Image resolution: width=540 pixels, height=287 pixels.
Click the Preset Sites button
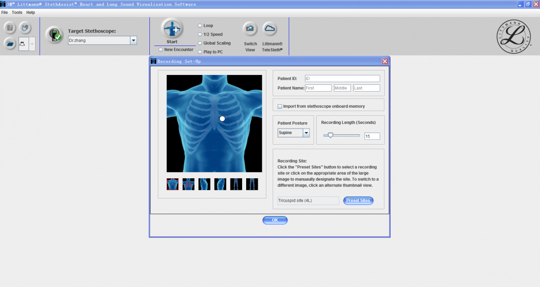(358, 201)
